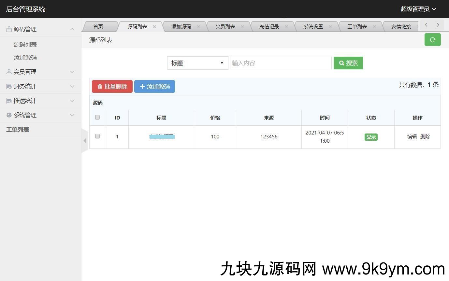The height and width of the screenshot is (281, 449).
Task: Check the select-all checkbox in table header
Action: [x=97, y=117]
